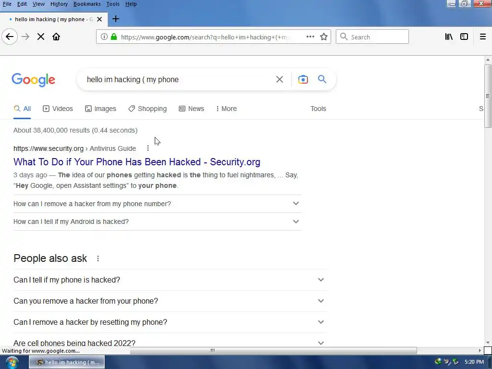Switch to Firefox taskbar button

coord(67,362)
